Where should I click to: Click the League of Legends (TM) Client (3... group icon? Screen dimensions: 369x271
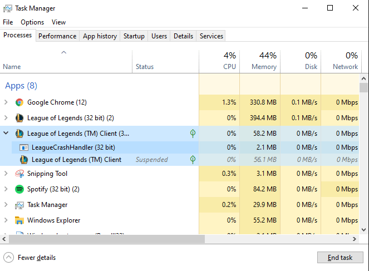click(19, 134)
